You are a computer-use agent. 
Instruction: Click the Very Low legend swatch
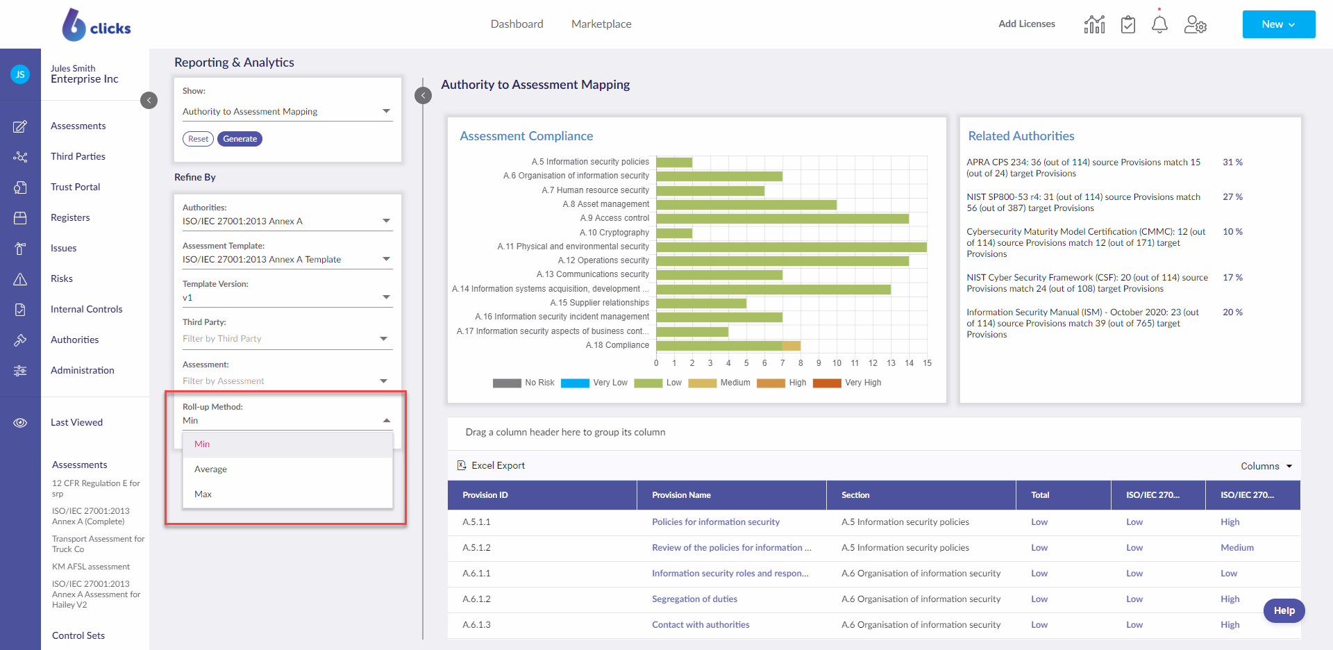tap(575, 383)
